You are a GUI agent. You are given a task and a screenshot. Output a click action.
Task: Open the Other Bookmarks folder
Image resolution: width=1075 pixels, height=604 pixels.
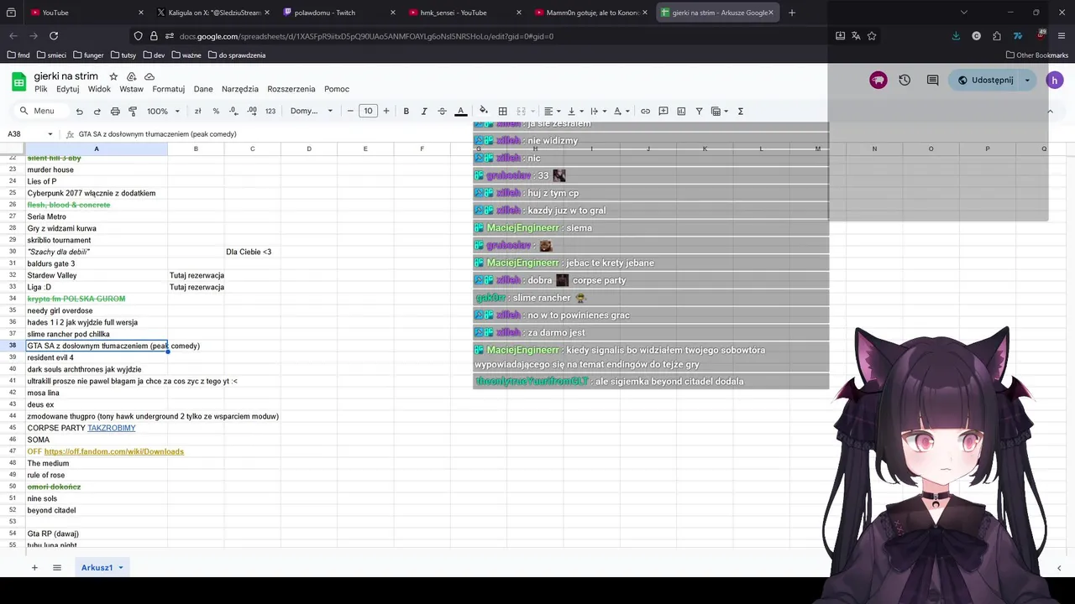point(1037,55)
